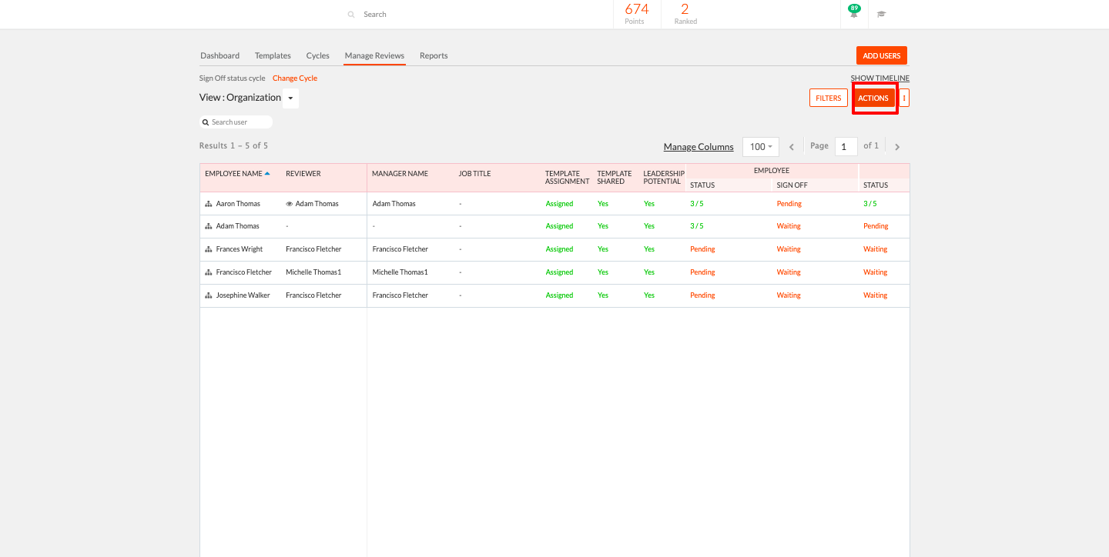The height and width of the screenshot is (557, 1109).
Task: Go to next page arrow
Action: click(x=897, y=147)
